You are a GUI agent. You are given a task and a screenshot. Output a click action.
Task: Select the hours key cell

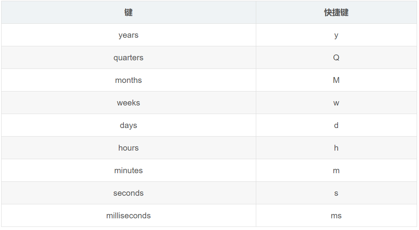(129, 148)
